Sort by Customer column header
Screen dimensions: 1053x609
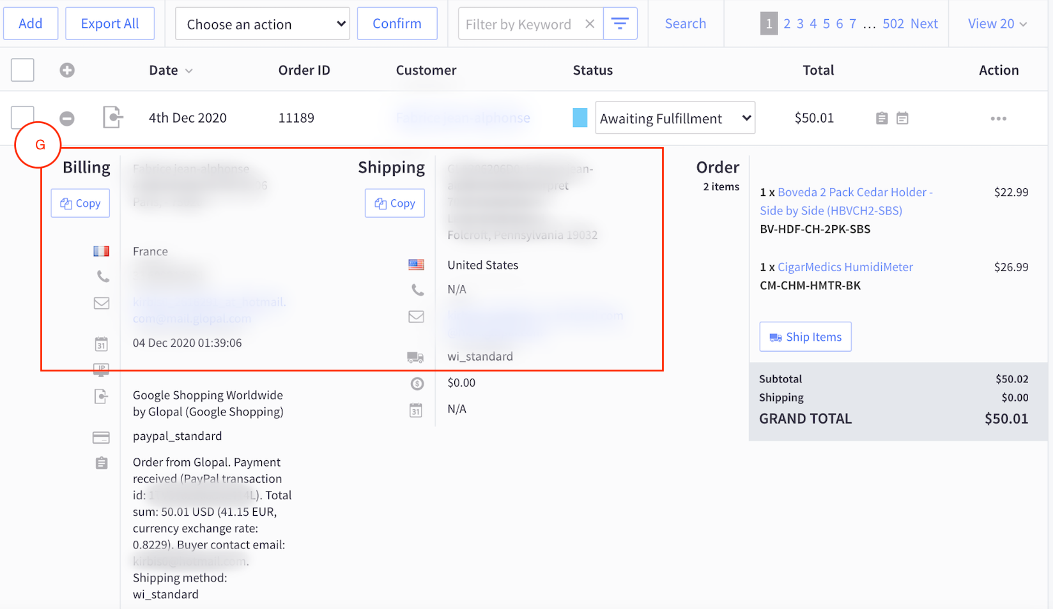[426, 70]
